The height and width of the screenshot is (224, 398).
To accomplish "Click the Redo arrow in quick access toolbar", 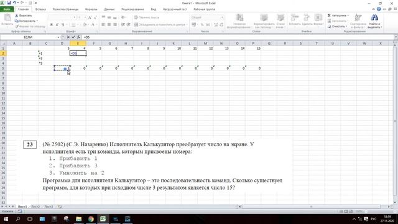I will (22, 2).
